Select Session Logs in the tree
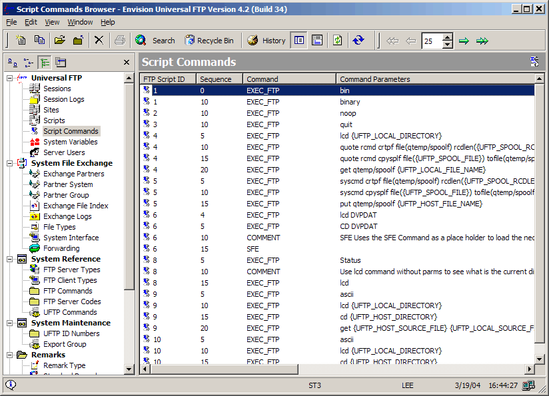The width and height of the screenshot is (549, 396). coord(64,99)
